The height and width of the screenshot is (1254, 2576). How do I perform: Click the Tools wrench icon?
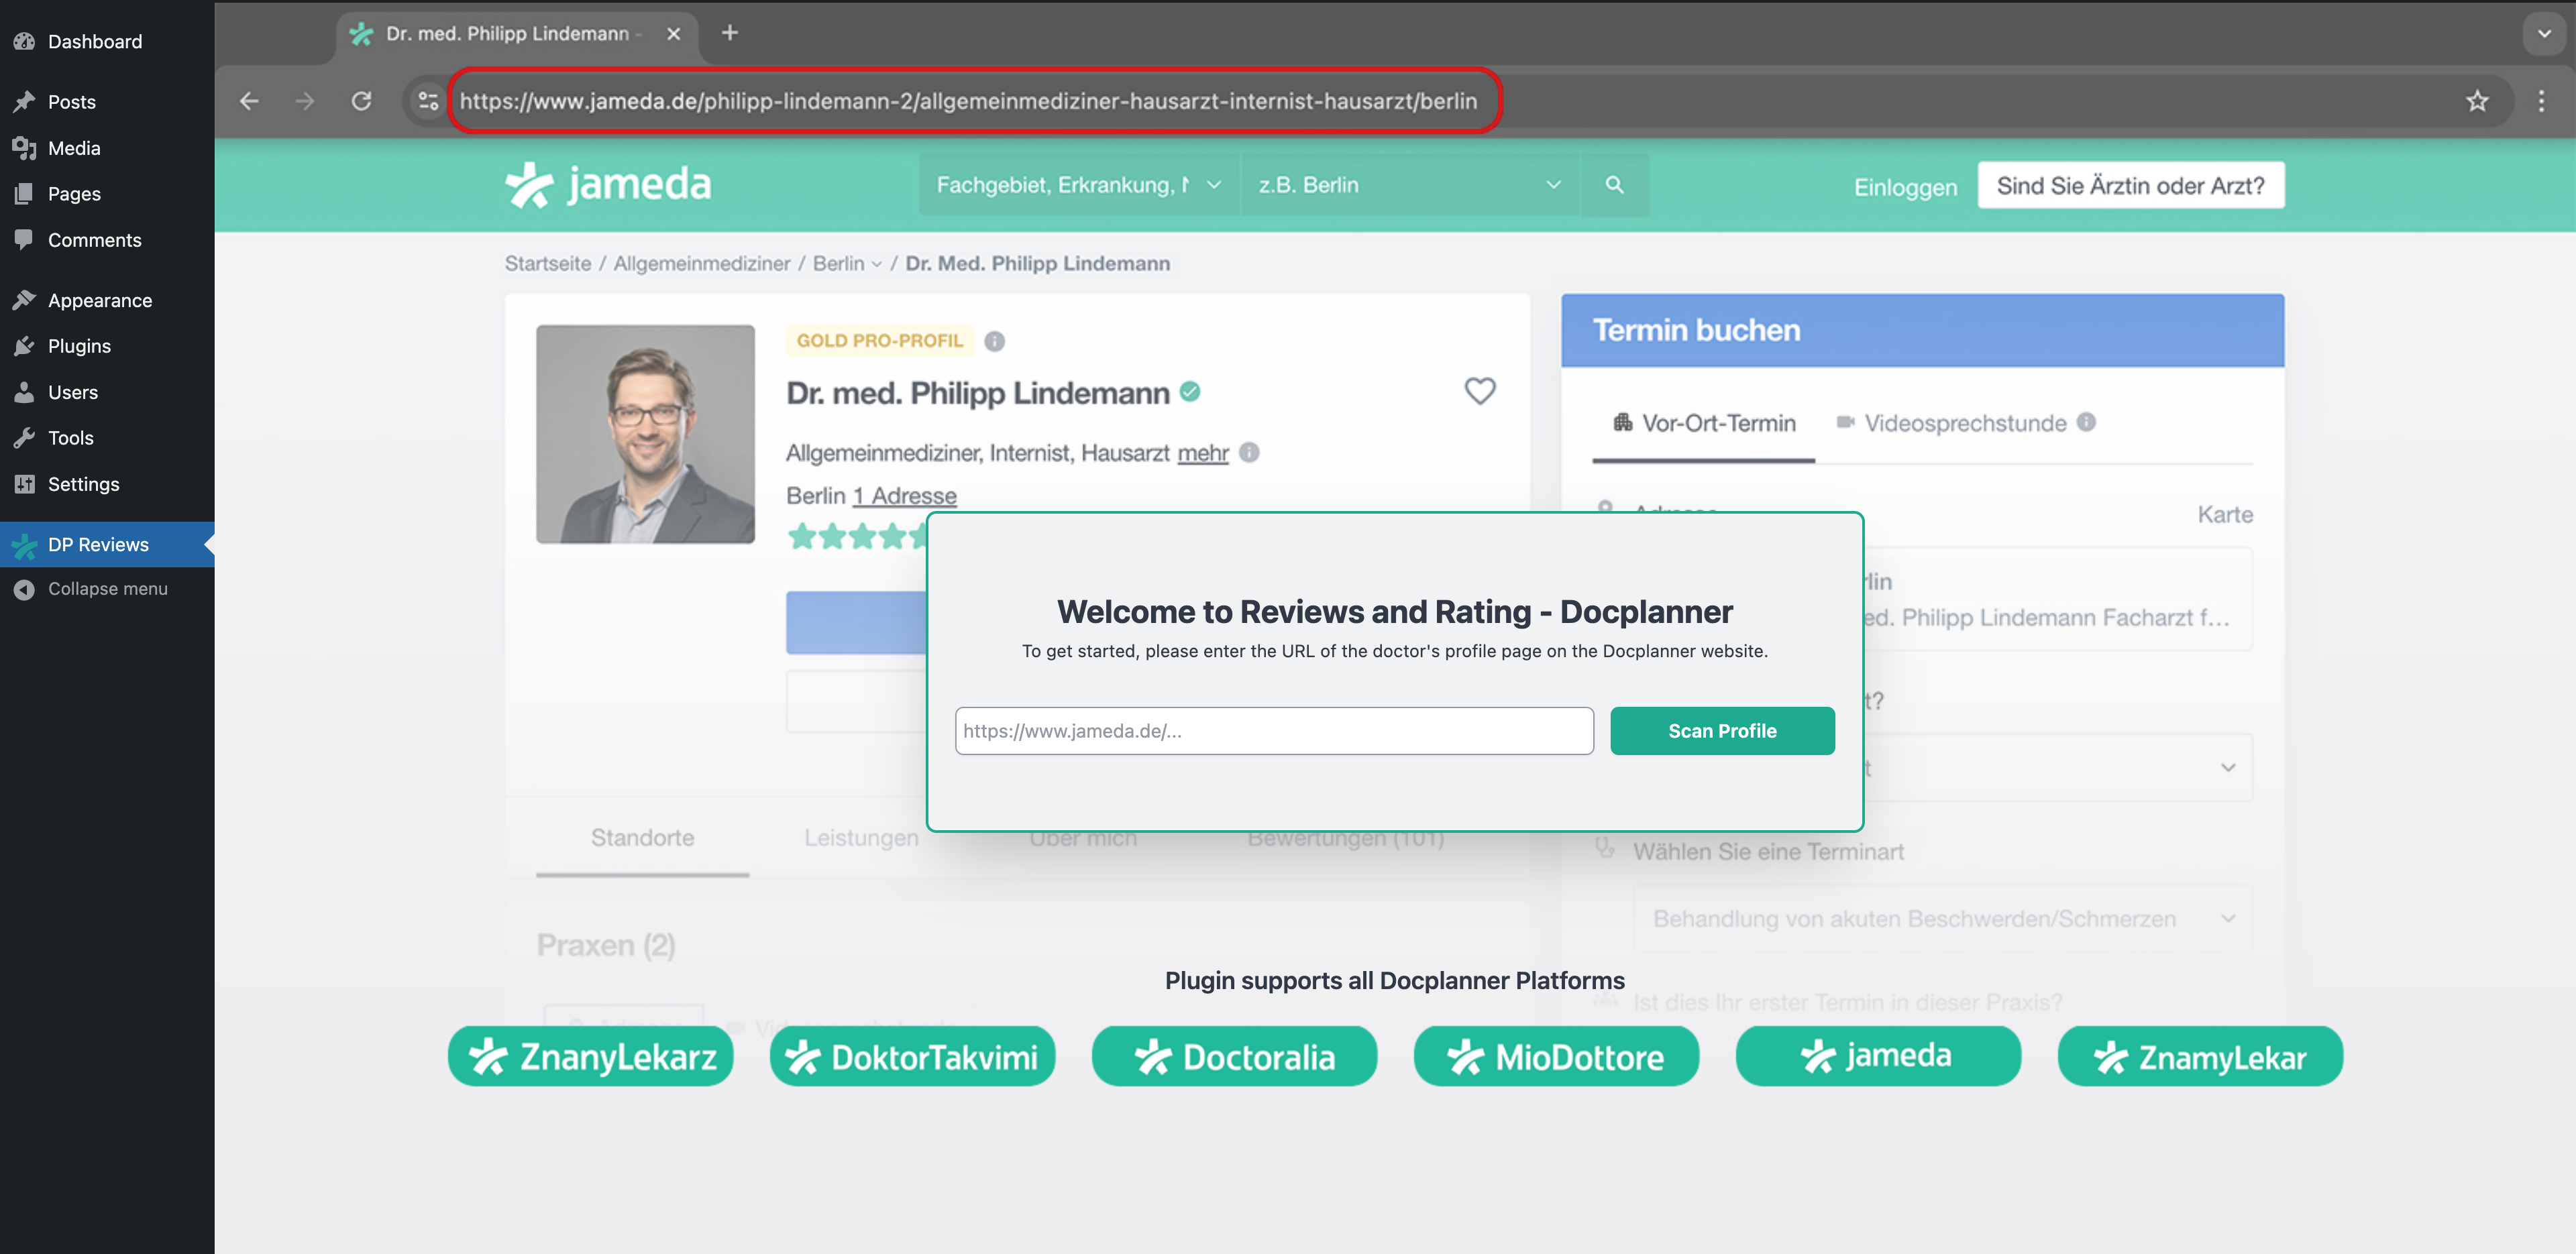24,438
